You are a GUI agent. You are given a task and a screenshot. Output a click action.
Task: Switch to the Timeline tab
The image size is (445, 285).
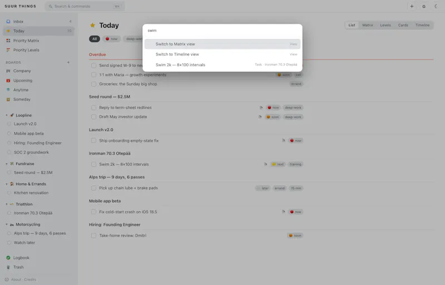(422, 25)
